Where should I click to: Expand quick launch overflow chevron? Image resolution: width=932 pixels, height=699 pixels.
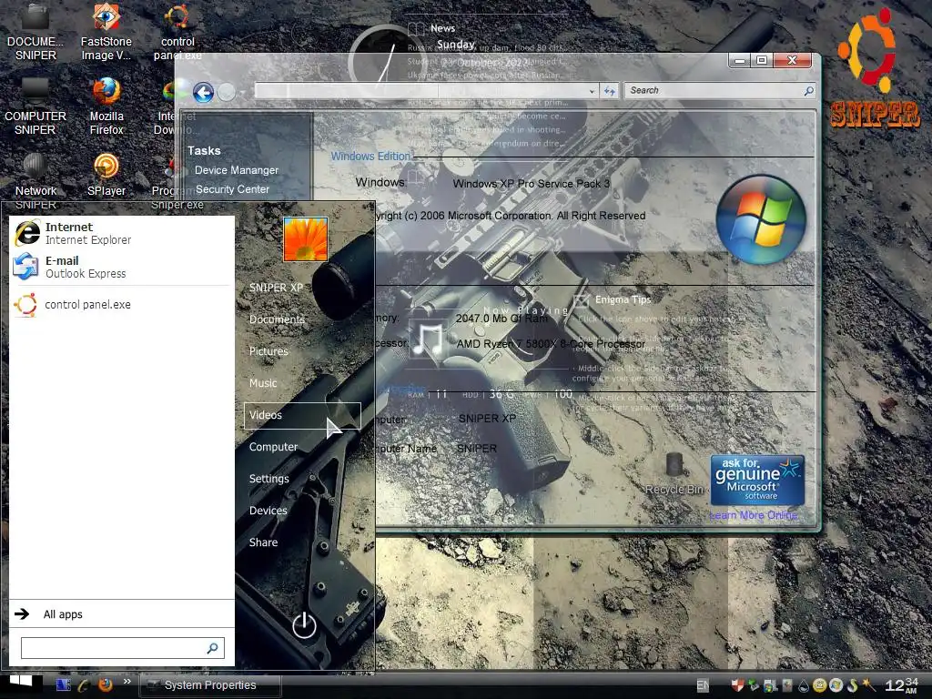tap(127, 682)
